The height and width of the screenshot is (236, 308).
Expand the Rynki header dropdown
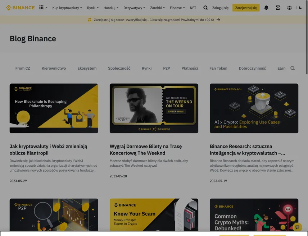pos(93,8)
